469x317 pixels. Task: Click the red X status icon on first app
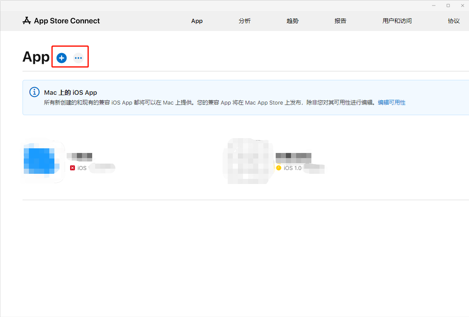coord(72,167)
